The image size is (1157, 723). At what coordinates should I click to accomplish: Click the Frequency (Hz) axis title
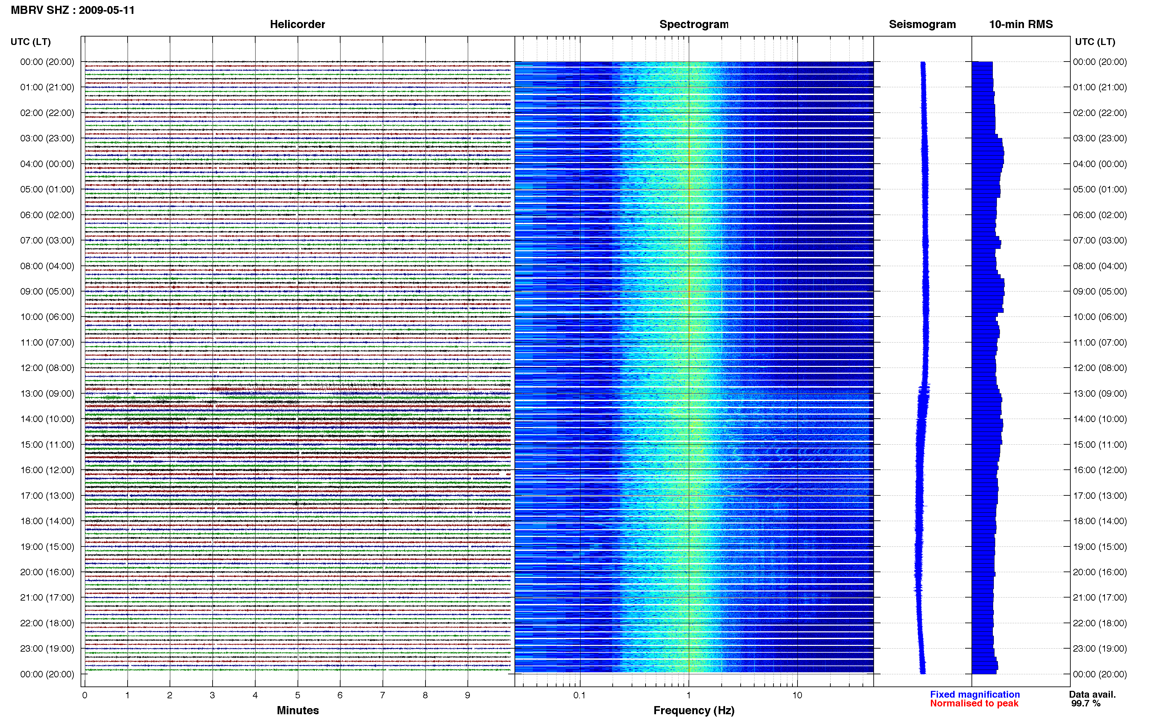pyautogui.click(x=694, y=710)
